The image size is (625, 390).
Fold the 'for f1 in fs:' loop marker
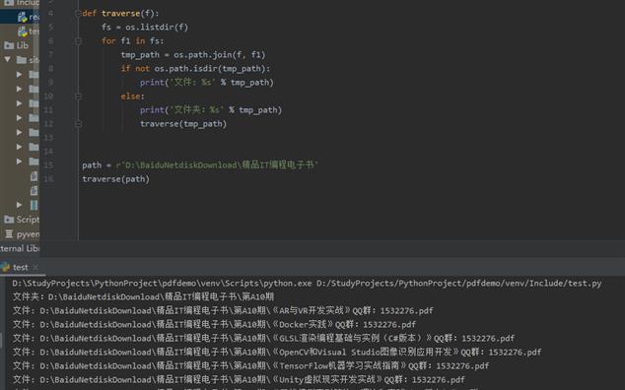click(x=78, y=40)
